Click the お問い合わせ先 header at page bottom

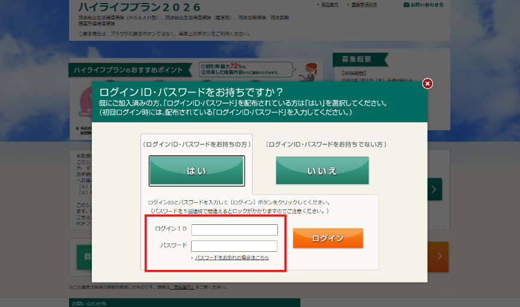(x=89, y=303)
